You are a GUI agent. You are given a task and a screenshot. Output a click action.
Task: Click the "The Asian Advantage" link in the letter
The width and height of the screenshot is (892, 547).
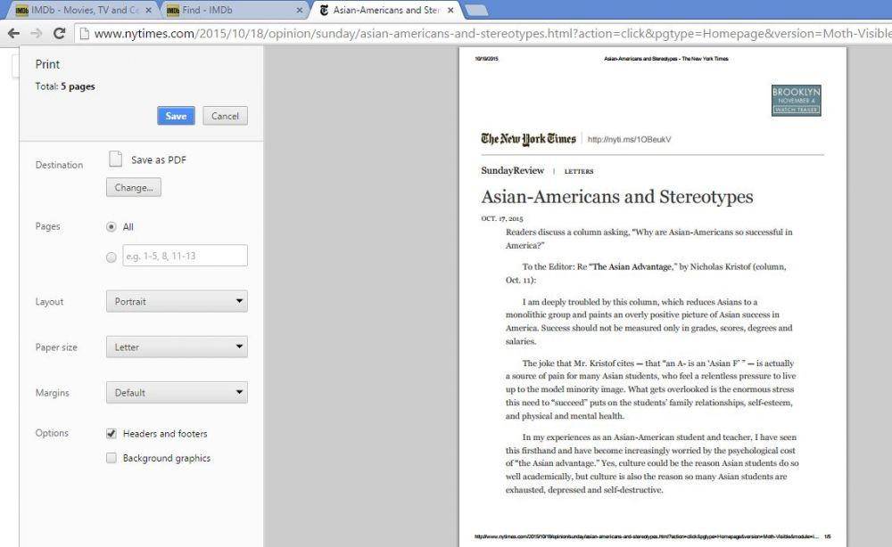pyautogui.click(x=632, y=267)
